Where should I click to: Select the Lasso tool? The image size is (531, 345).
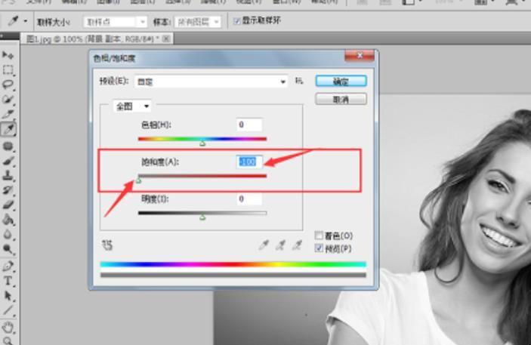tap(8, 85)
